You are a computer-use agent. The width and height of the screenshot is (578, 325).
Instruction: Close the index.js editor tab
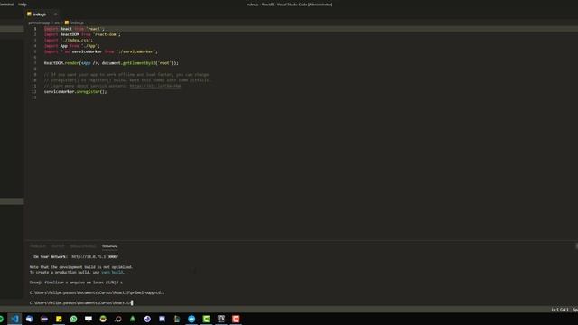pyautogui.click(x=56, y=14)
